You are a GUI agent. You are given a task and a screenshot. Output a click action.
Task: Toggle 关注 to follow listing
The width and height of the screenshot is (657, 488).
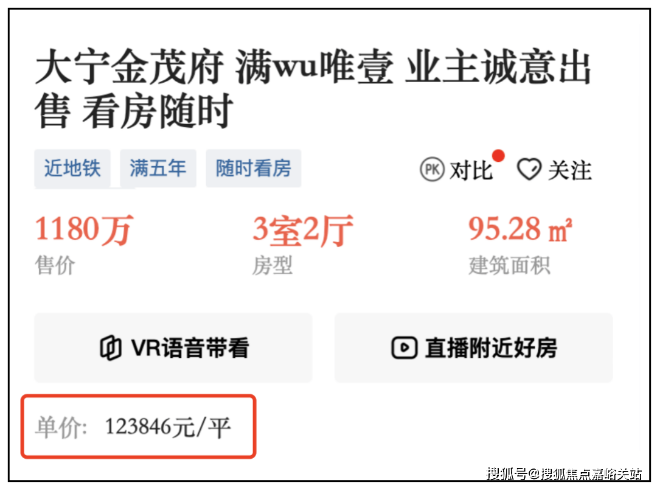[570, 170]
